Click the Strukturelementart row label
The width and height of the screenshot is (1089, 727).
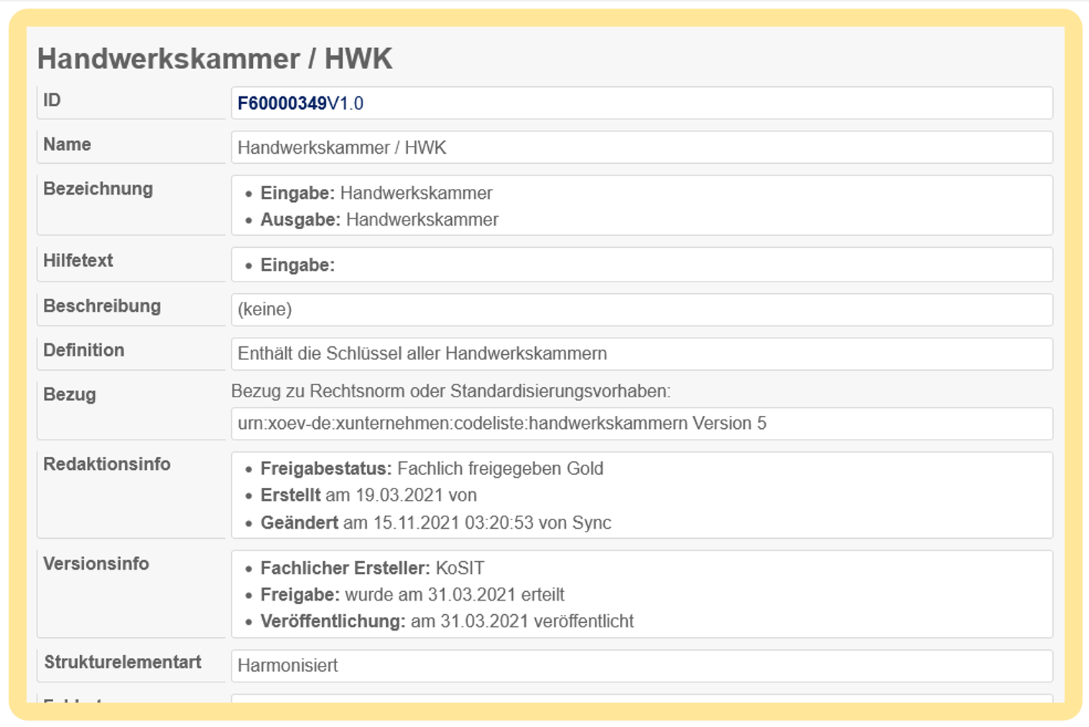(123, 662)
